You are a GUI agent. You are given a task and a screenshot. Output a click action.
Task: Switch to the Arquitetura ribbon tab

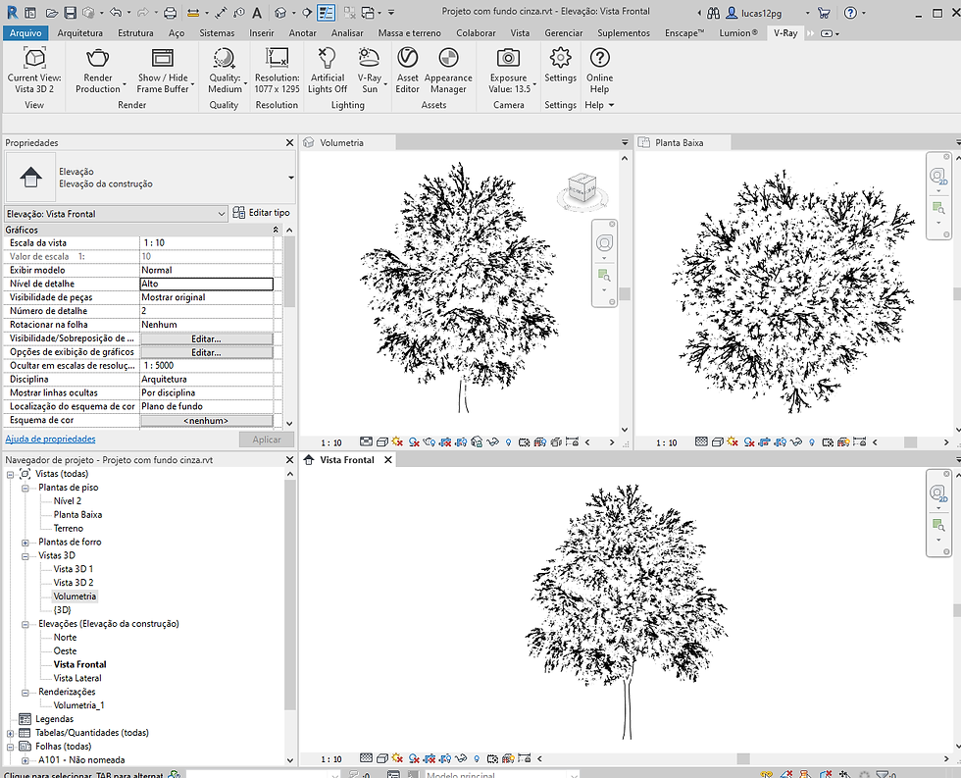tap(79, 33)
